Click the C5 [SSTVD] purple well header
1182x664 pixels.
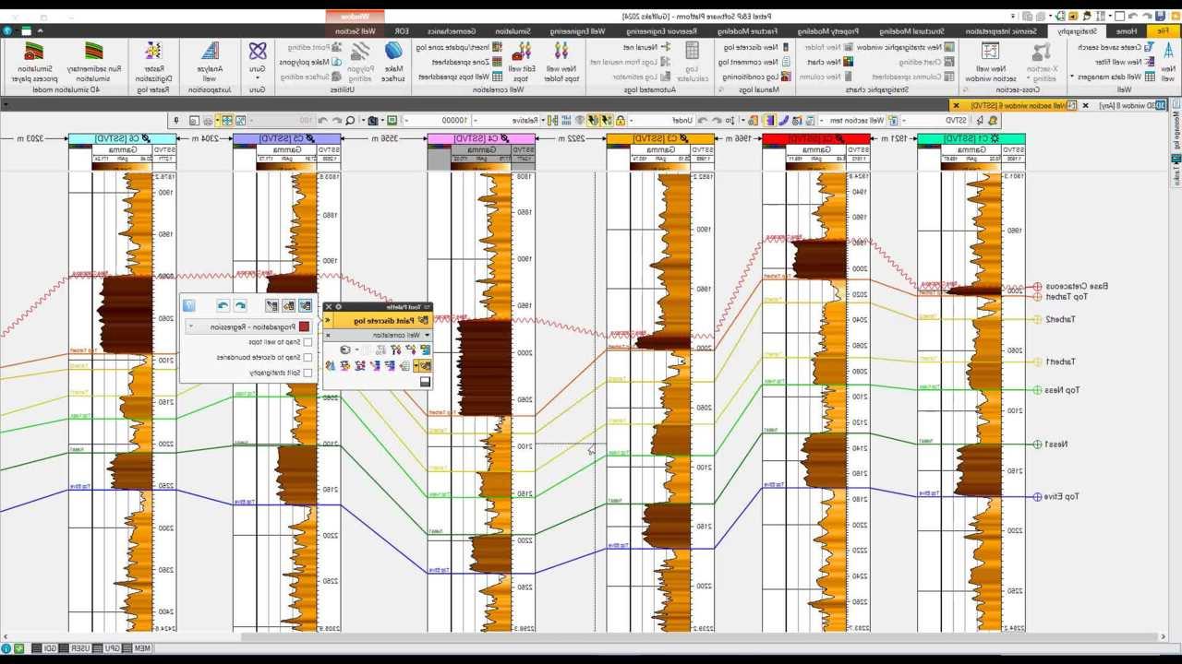tap(285, 138)
